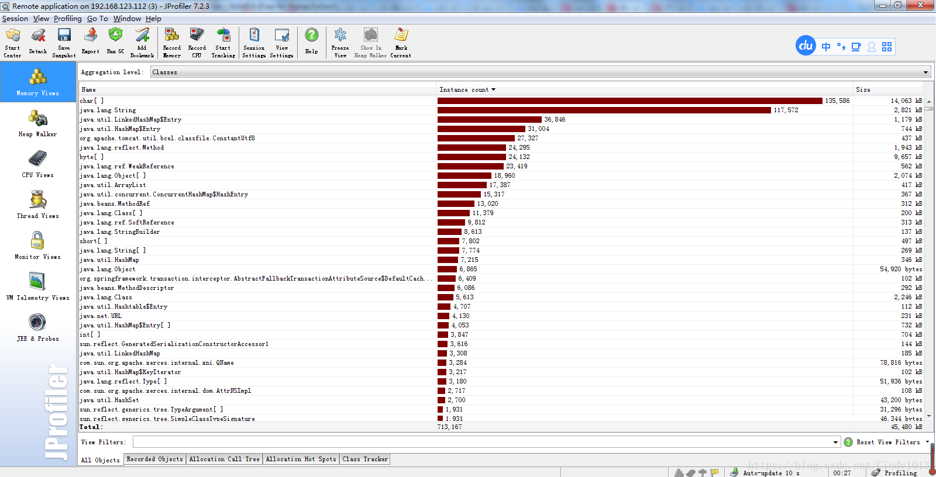
Task: Toggle Chinese/English mode on the IME bar
Action: [x=826, y=47]
